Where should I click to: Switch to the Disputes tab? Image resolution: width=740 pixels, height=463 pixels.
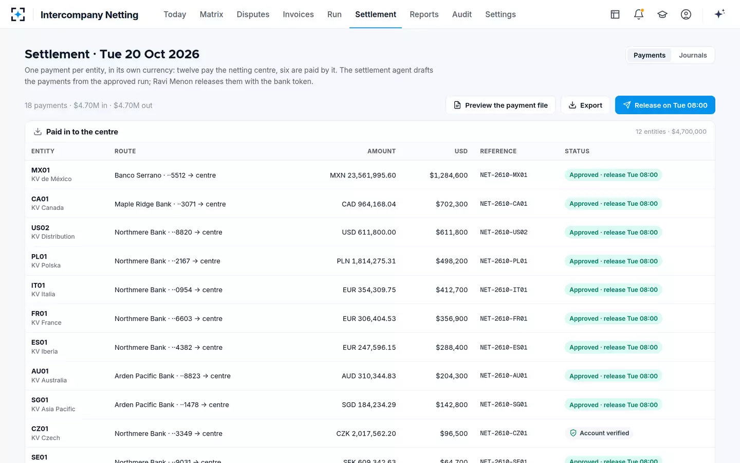[253, 14]
